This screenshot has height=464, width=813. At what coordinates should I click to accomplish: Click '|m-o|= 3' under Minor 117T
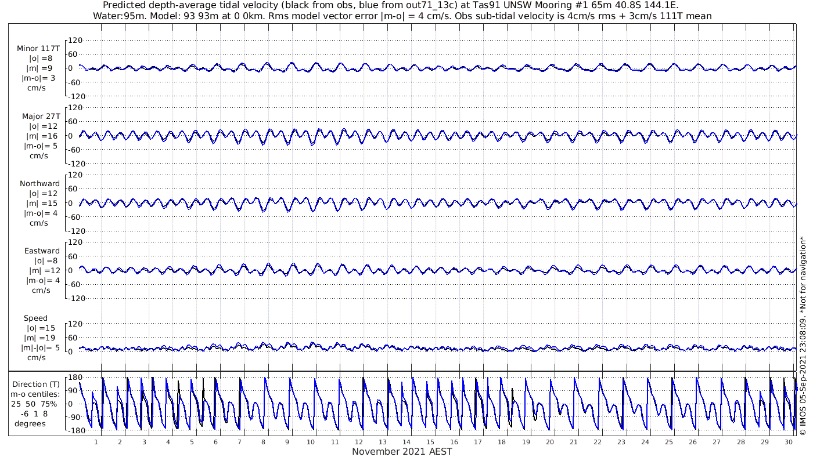click(39, 78)
